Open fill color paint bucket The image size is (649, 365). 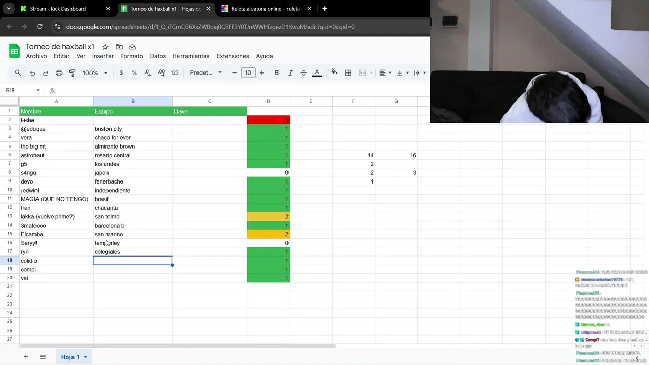coord(334,72)
